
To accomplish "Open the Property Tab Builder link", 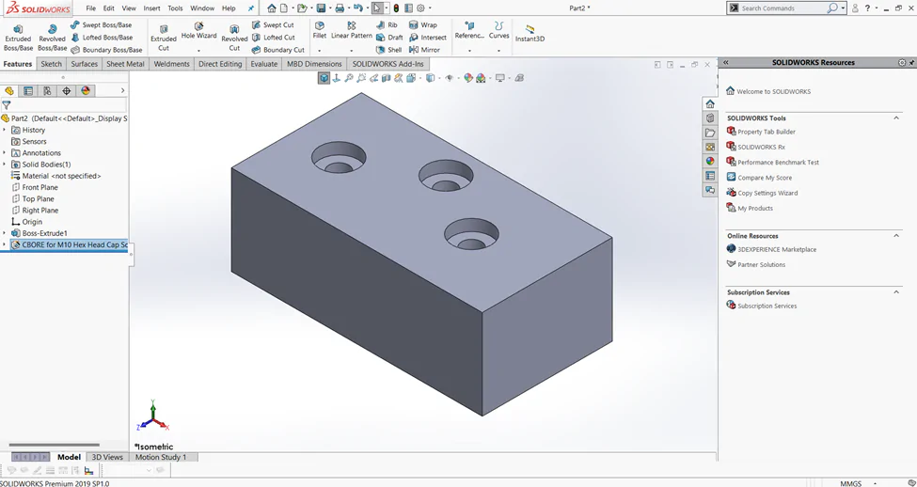I will (x=760, y=132).
